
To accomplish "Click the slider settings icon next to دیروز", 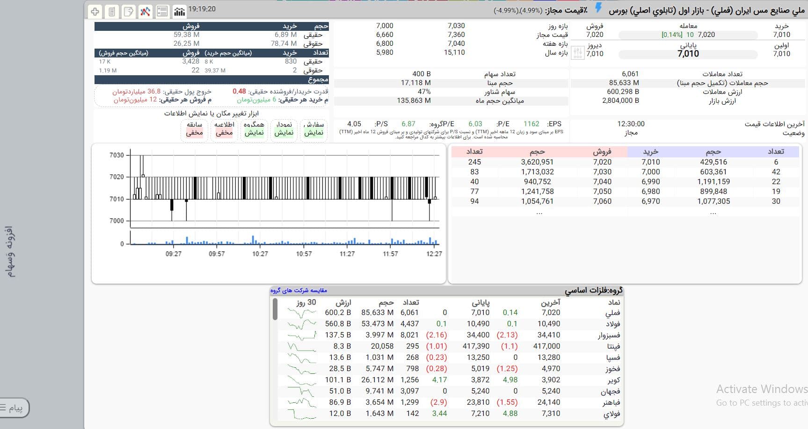I will click(x=578, y=53).
